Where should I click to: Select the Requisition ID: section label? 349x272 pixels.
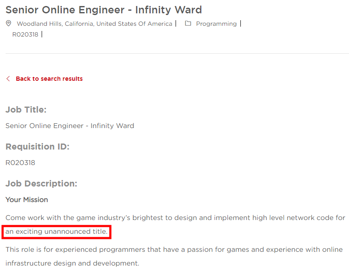pyautogui.click(x=37, y=147)
